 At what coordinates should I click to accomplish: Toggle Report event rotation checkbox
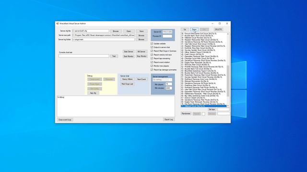point(152,62)
